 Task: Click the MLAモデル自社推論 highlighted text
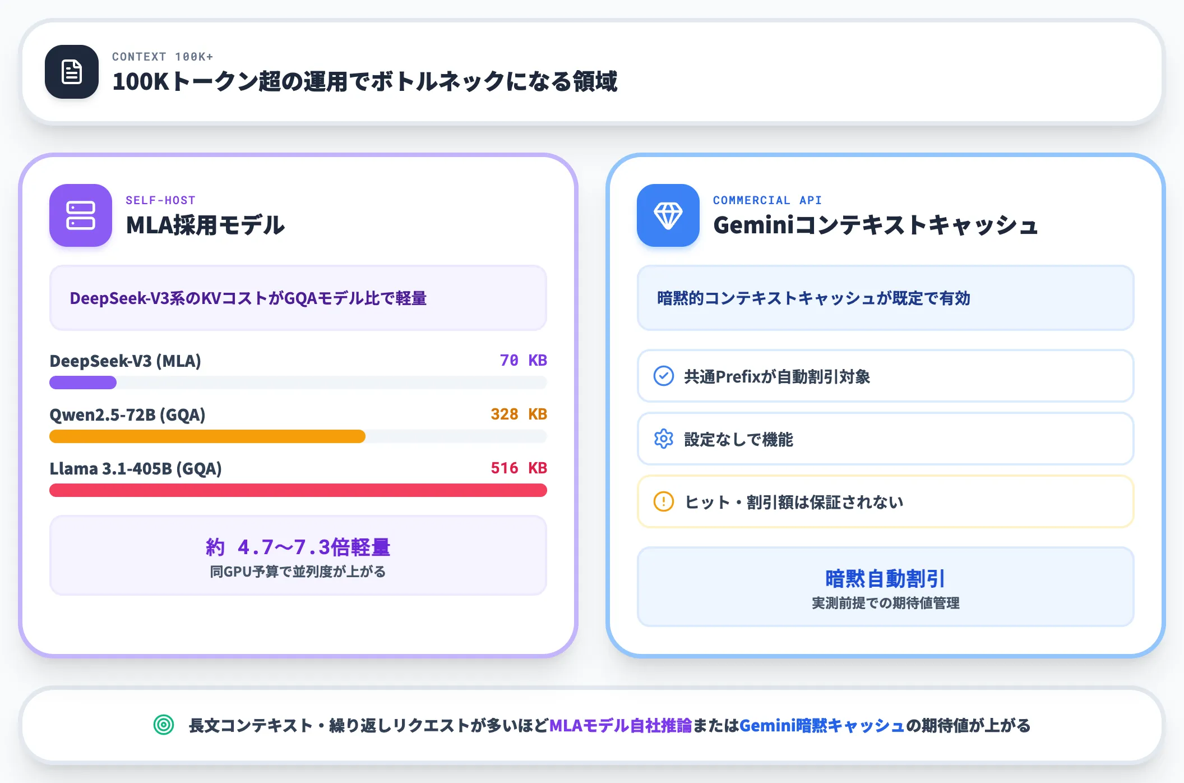621,725
